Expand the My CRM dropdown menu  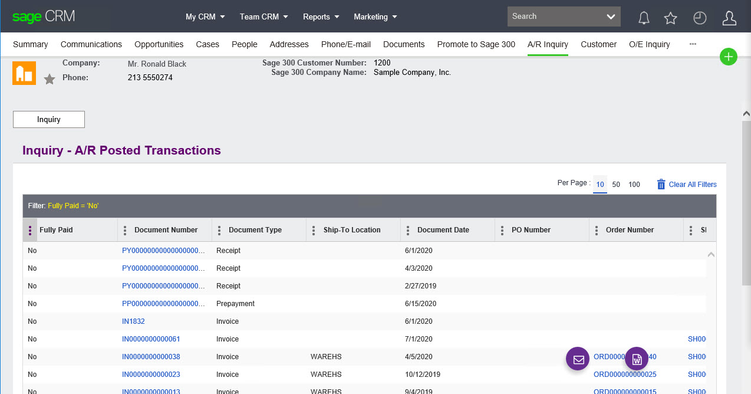click(x=205, y=17)
